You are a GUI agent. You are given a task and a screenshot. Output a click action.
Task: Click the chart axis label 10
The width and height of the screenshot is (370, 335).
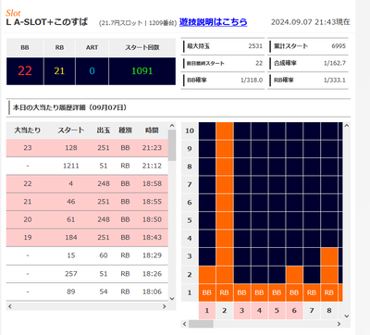pos(190,130)
